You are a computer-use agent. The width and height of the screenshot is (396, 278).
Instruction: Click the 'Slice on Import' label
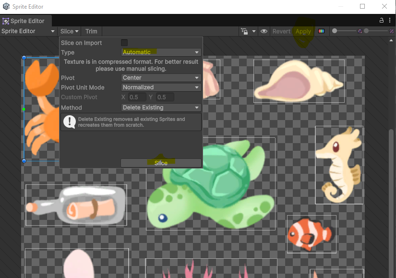coord(81,43)
